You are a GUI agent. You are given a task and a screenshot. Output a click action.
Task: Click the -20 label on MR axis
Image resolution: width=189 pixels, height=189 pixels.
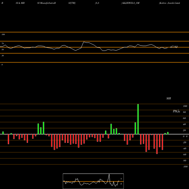[184, 143]
